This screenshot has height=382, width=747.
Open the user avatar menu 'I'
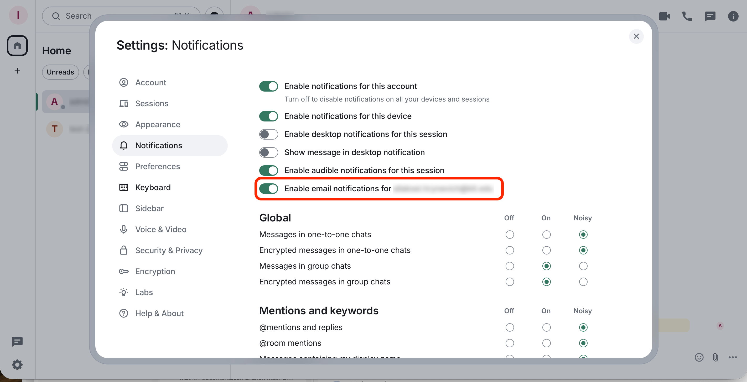pyautogui.click(x=18, y=15)
